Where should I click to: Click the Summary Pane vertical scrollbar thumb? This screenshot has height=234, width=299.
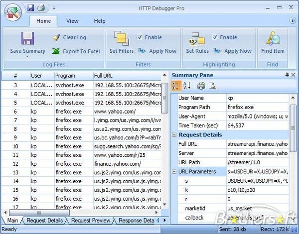(x=293, y=128)
